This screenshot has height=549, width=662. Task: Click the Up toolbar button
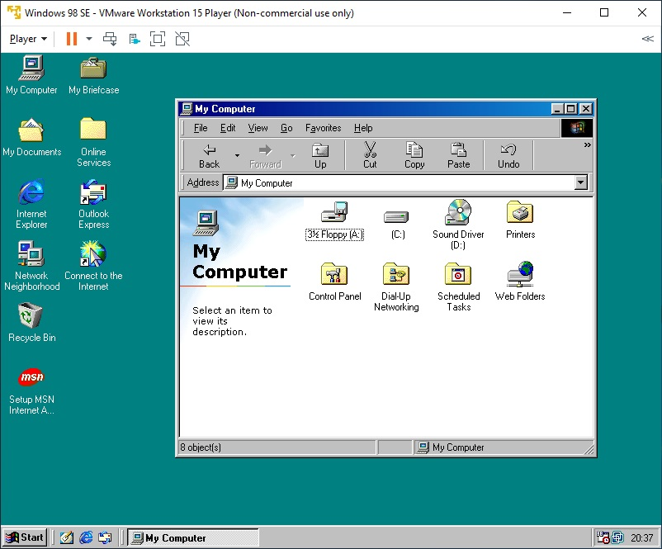tap(320, 156)
